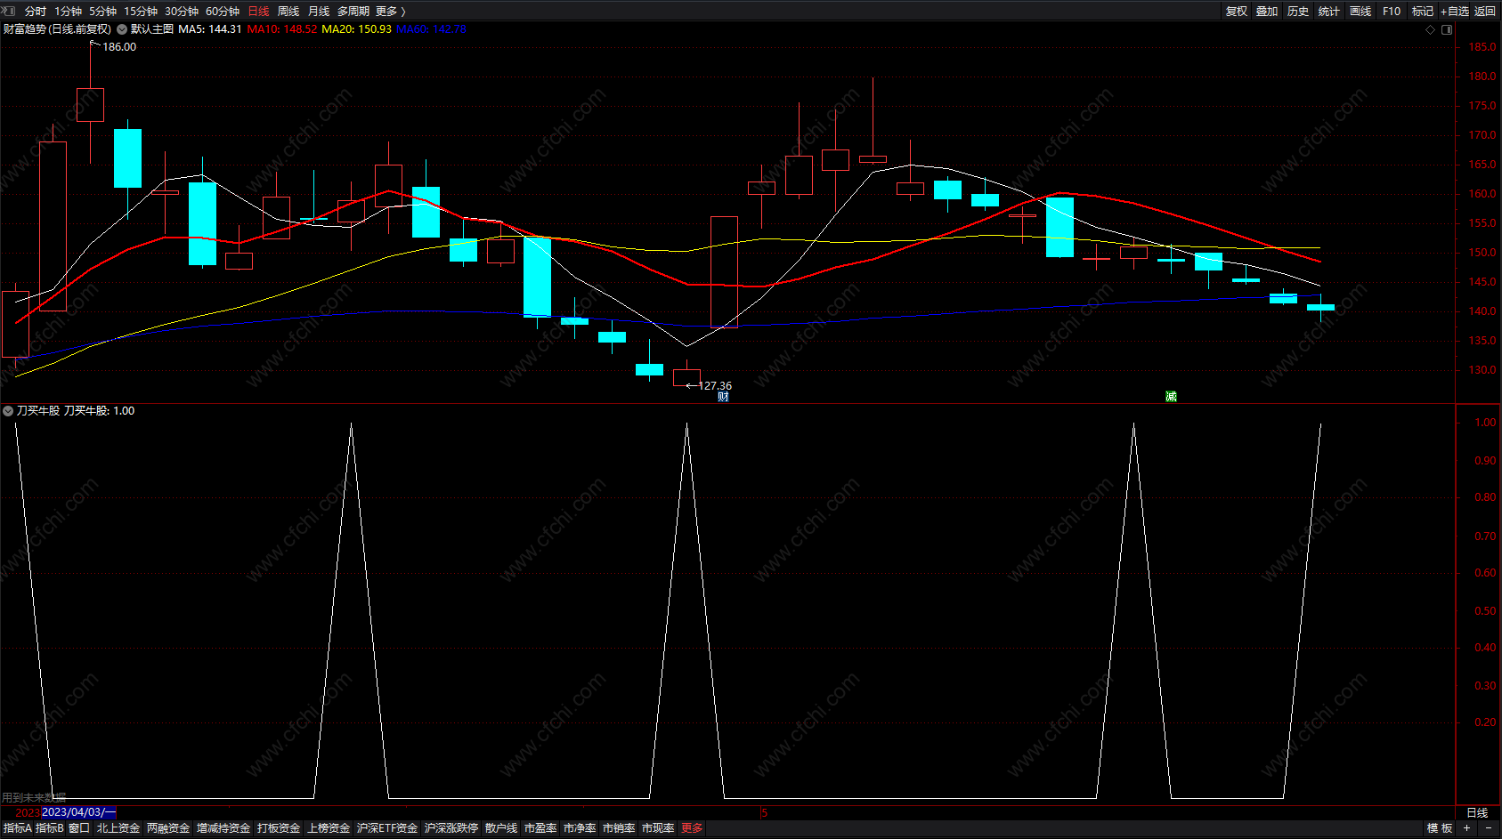
Task: Show the 北上资金 indicator
Action: (118, 828)
